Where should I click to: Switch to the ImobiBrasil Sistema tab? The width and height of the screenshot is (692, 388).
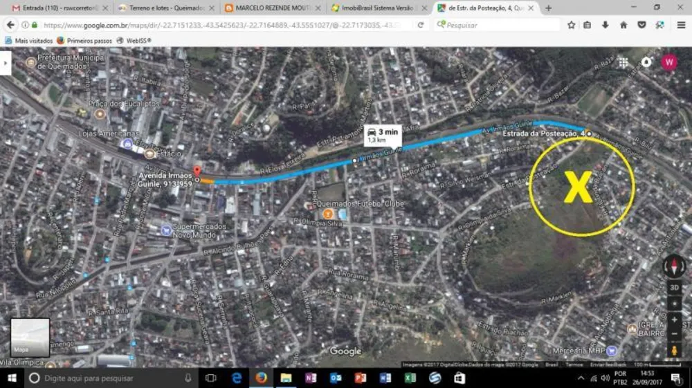(378, 8)
